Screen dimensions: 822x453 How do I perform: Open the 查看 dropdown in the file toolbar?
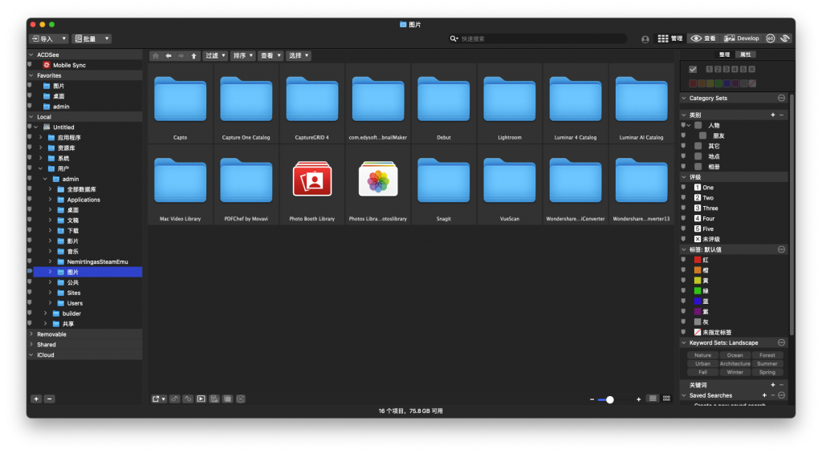tap(271, 55)
